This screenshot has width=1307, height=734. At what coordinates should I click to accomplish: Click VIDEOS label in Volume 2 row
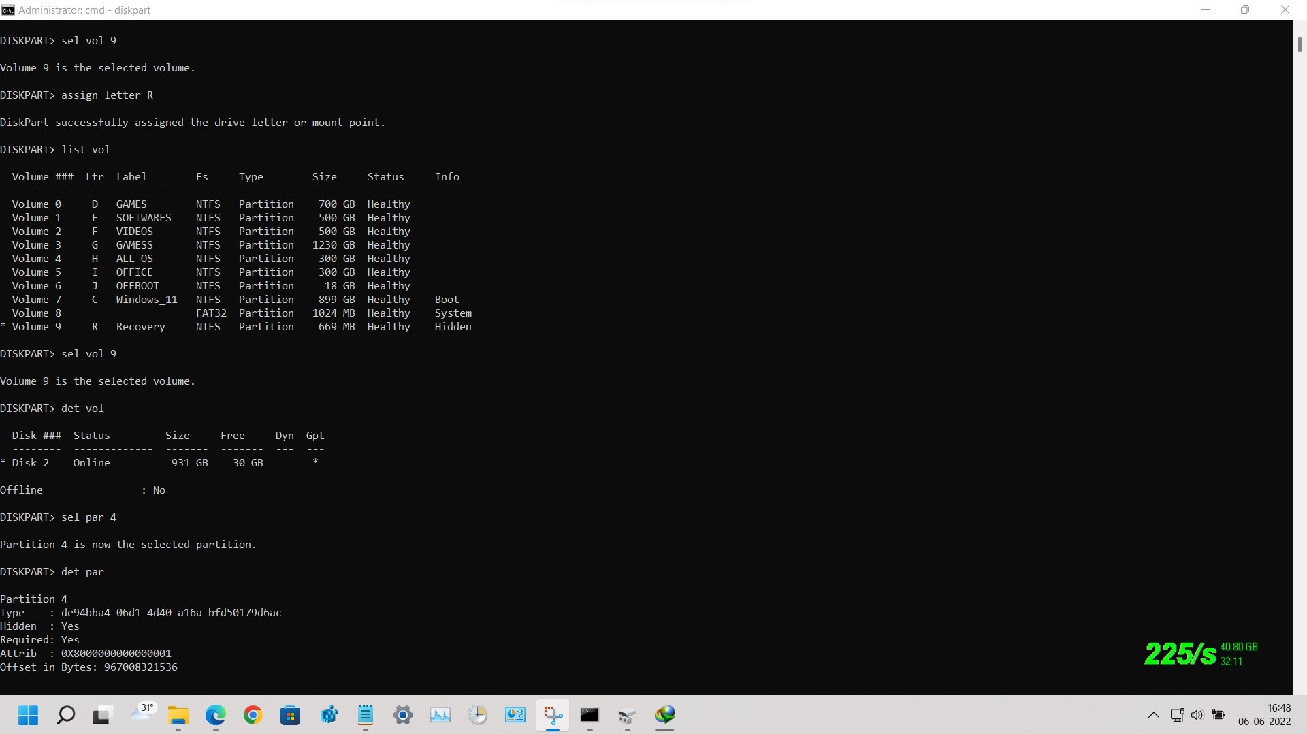click(x=134, y=232)
